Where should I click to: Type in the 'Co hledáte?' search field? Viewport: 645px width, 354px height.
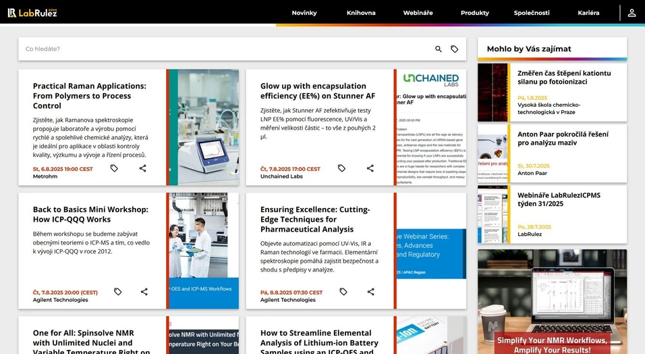[223, 49]
